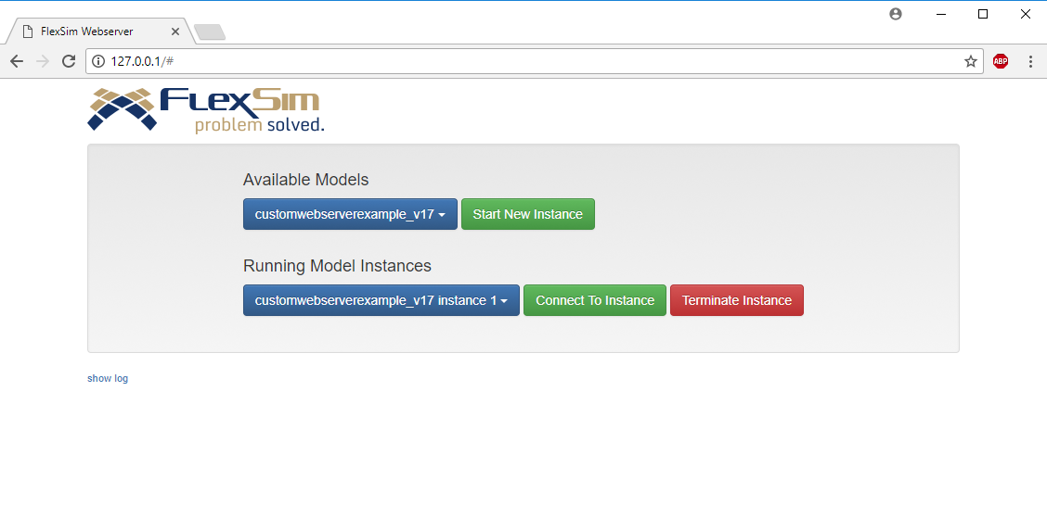Close the FlexSim Webserver tab
Image resolution: width=1047 pixels, height=505 pixels.
175,32
